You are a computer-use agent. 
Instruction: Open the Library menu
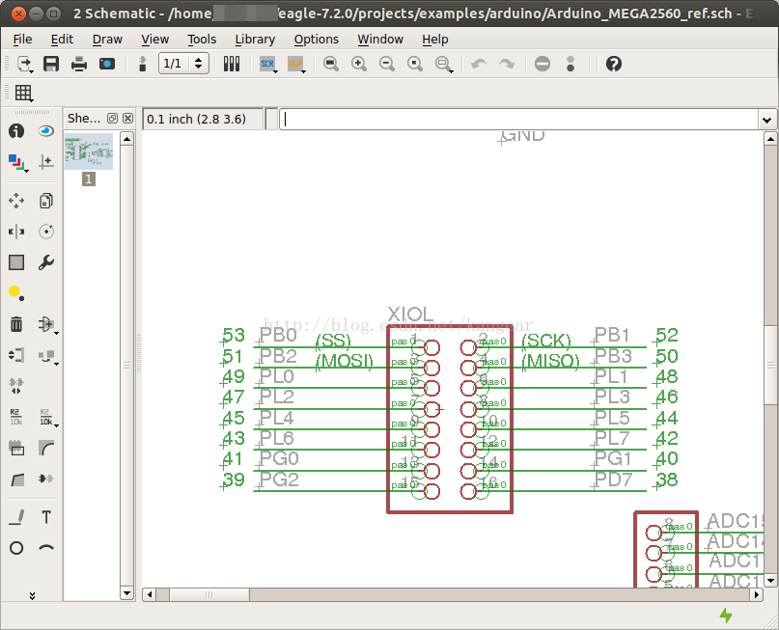[255, 40]
